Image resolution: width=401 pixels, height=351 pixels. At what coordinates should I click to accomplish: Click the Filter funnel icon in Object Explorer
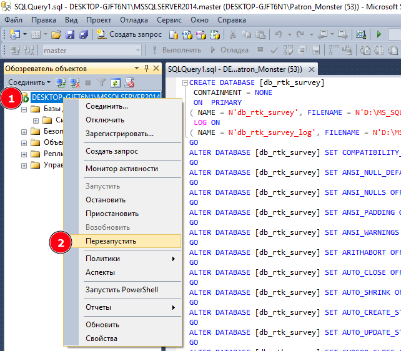pyautogui.click(x=102, y=82)
